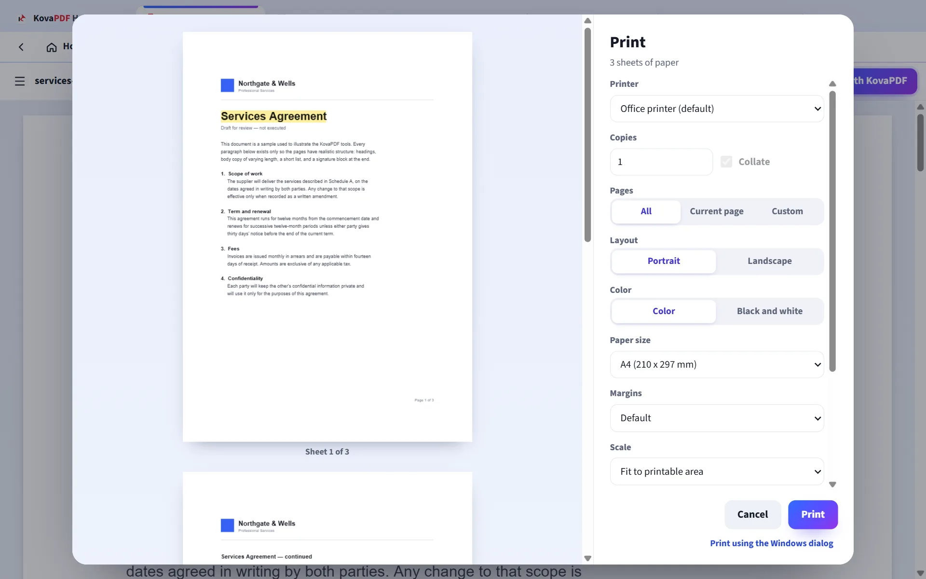926x579 pixels.
Task: Click preview scrollbar up arrow
Action: coord(587,21)
